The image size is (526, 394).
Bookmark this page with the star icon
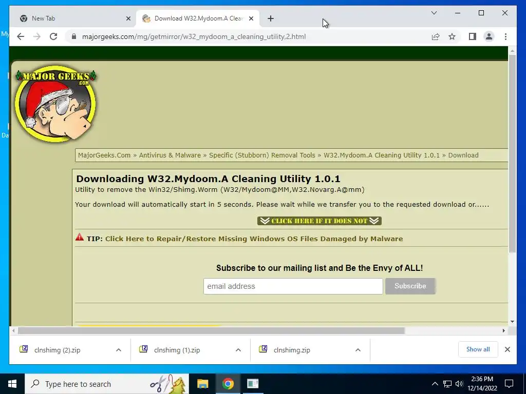452,36
